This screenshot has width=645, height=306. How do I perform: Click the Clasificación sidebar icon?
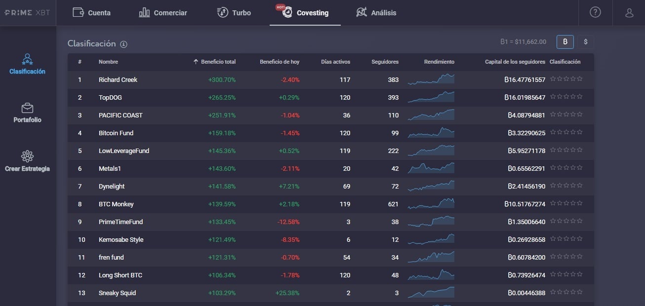pos(27,60)
